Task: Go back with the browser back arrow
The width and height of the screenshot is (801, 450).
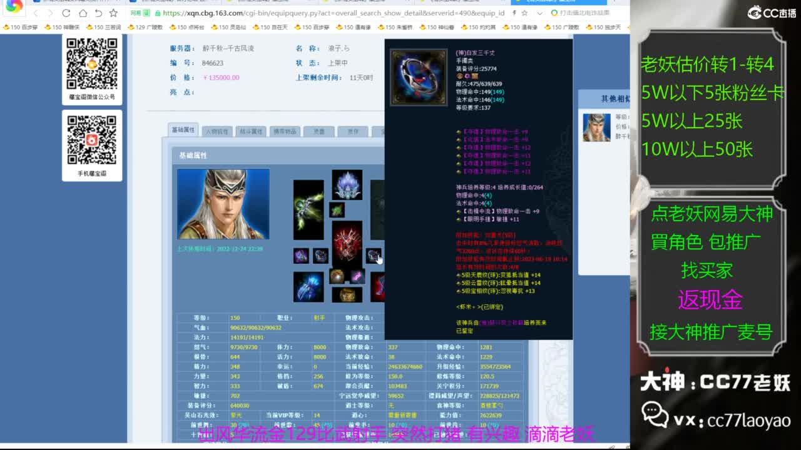Action: [36, 13]
